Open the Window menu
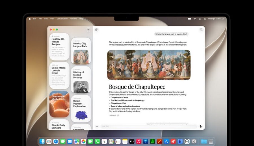 coord(73,19)
